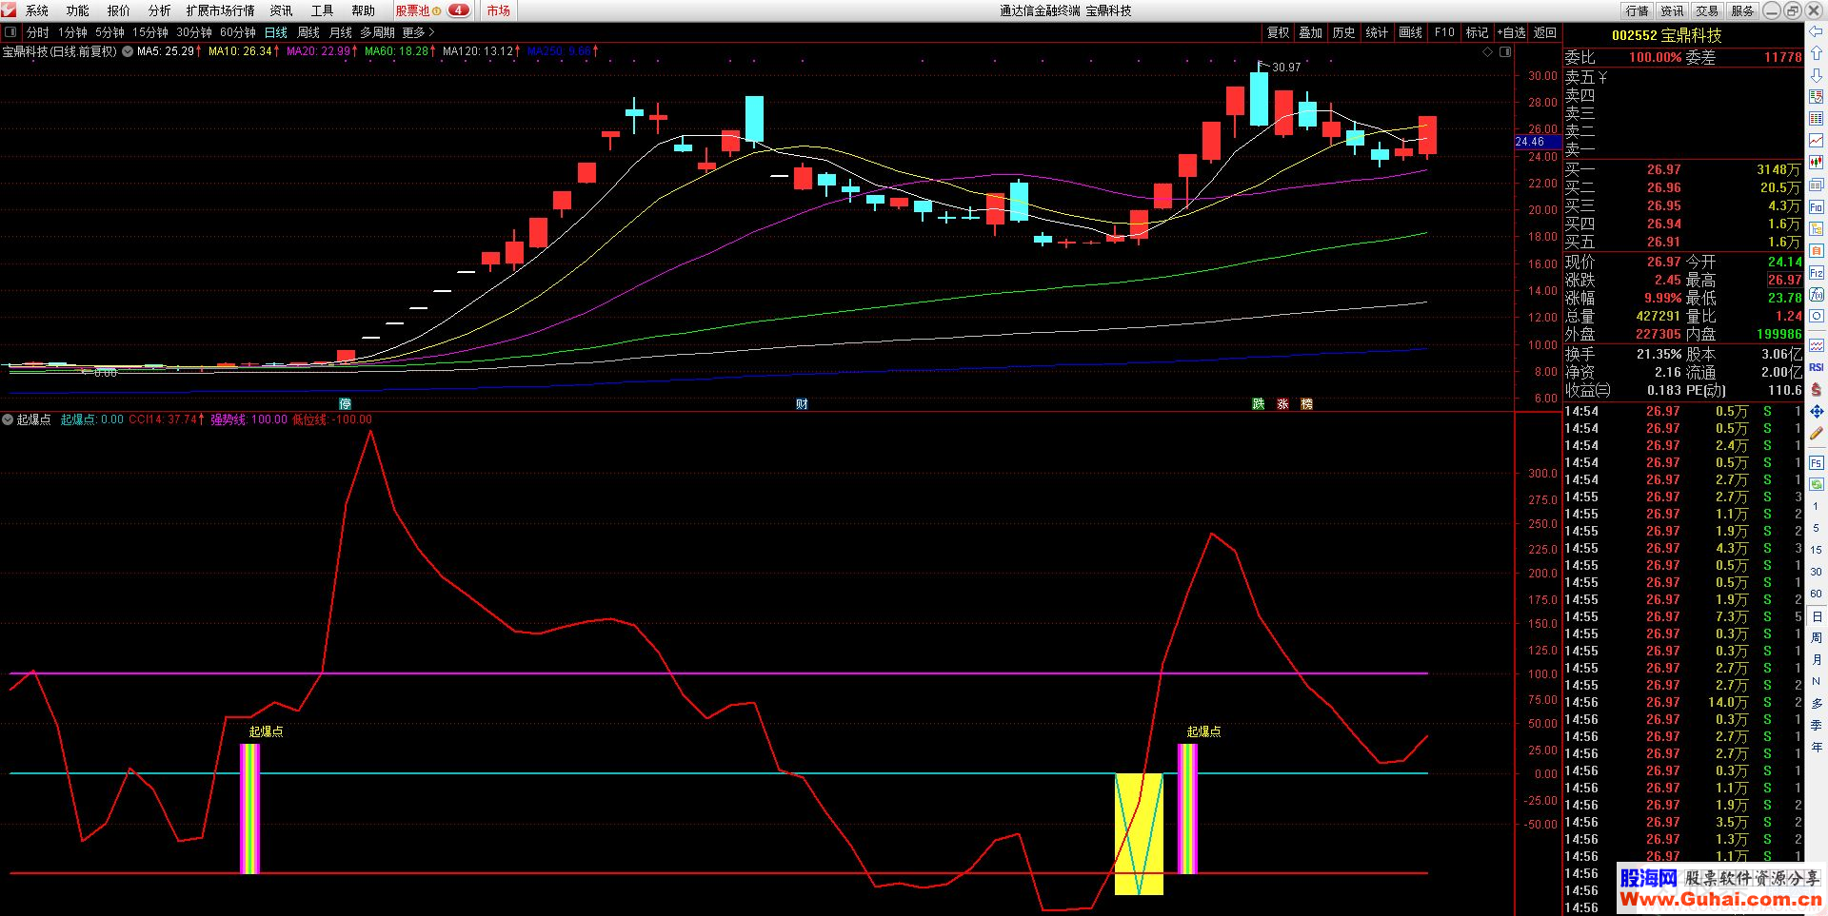
Task: Open the 帮助 menu
Action: (364, 10)
